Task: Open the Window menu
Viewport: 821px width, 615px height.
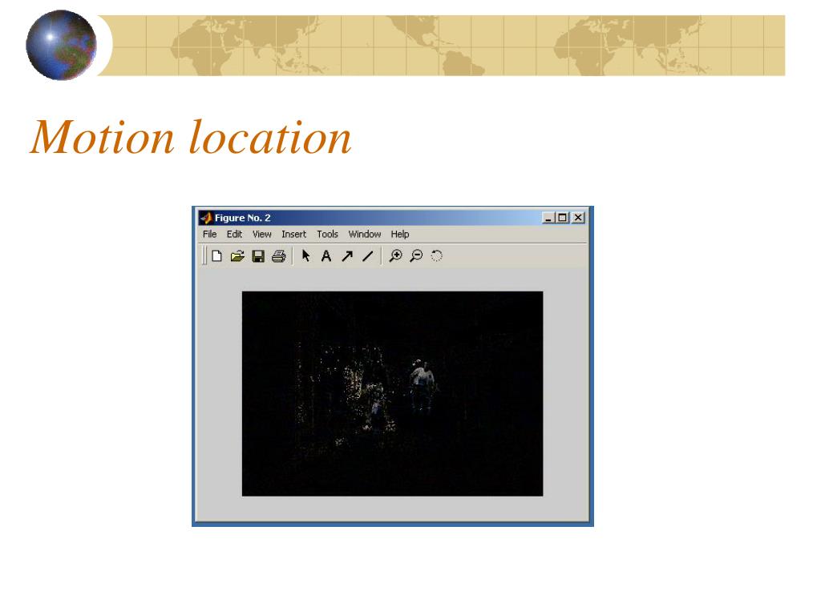Action: click(365, 234)
